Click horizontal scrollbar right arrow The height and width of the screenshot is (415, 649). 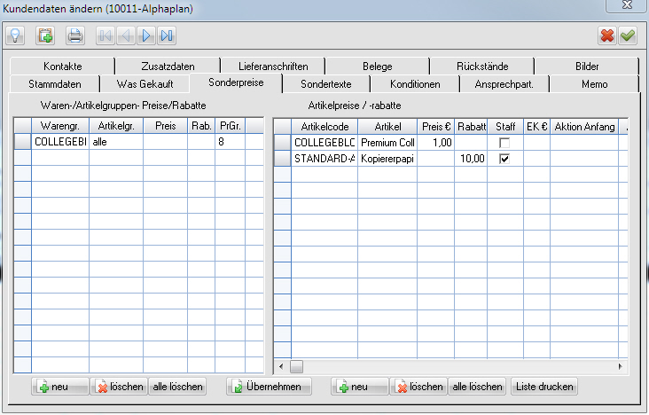point(620,366)
